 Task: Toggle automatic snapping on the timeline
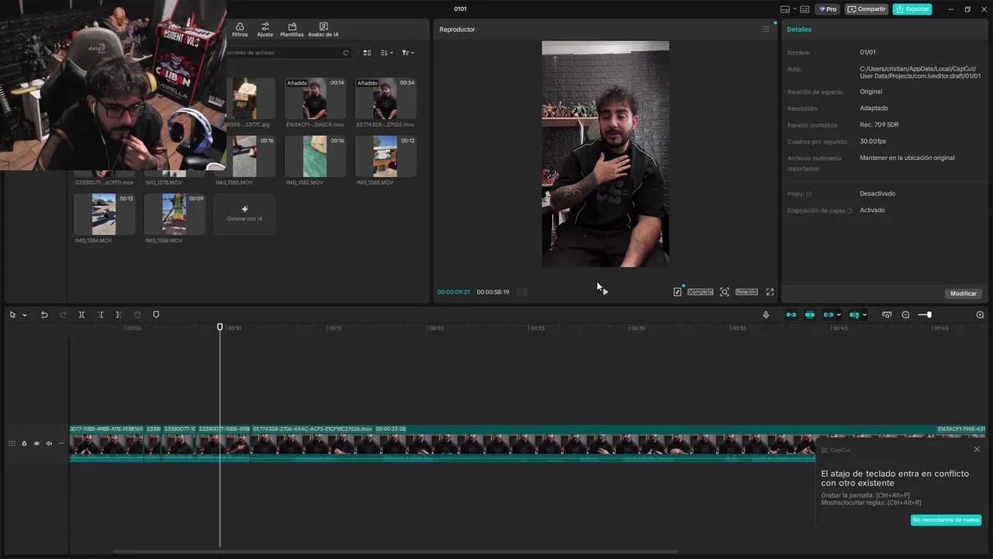pos(810,314)
